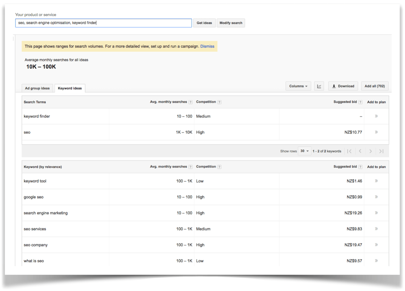This screenshot has width=405, height=291.
Task: Click the 'keyword finder' search term
Action: click(37, 116)
